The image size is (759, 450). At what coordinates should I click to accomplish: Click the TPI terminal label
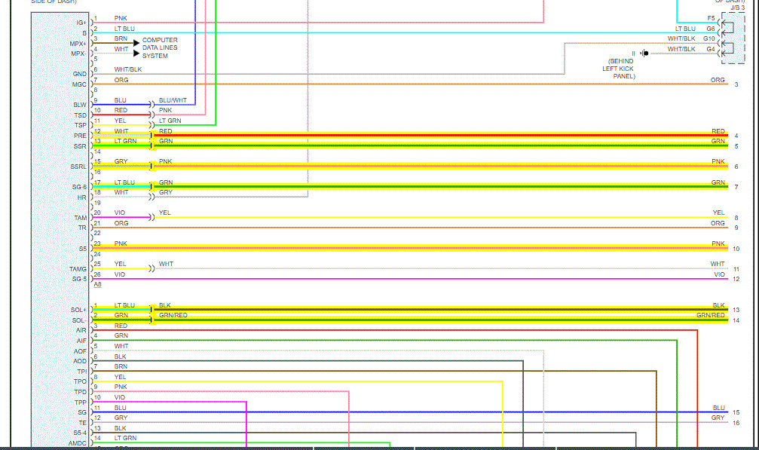pyautogui.click(x=82, y=372)
